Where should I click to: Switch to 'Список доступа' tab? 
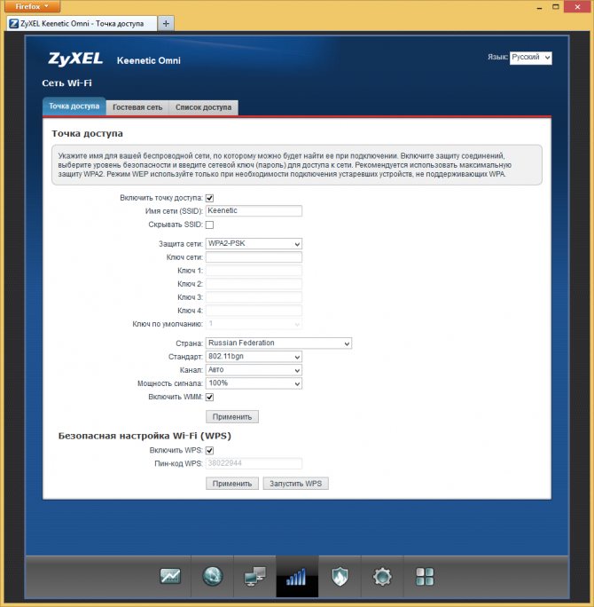point(203,107)
